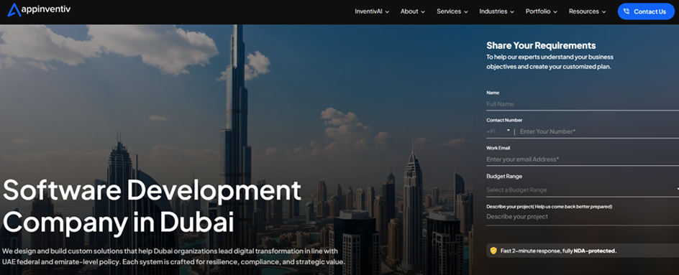Expand the chevron beside Services

[x=466, y=12]
